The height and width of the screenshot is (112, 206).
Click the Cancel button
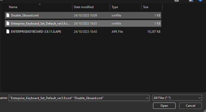pos(190,106)
